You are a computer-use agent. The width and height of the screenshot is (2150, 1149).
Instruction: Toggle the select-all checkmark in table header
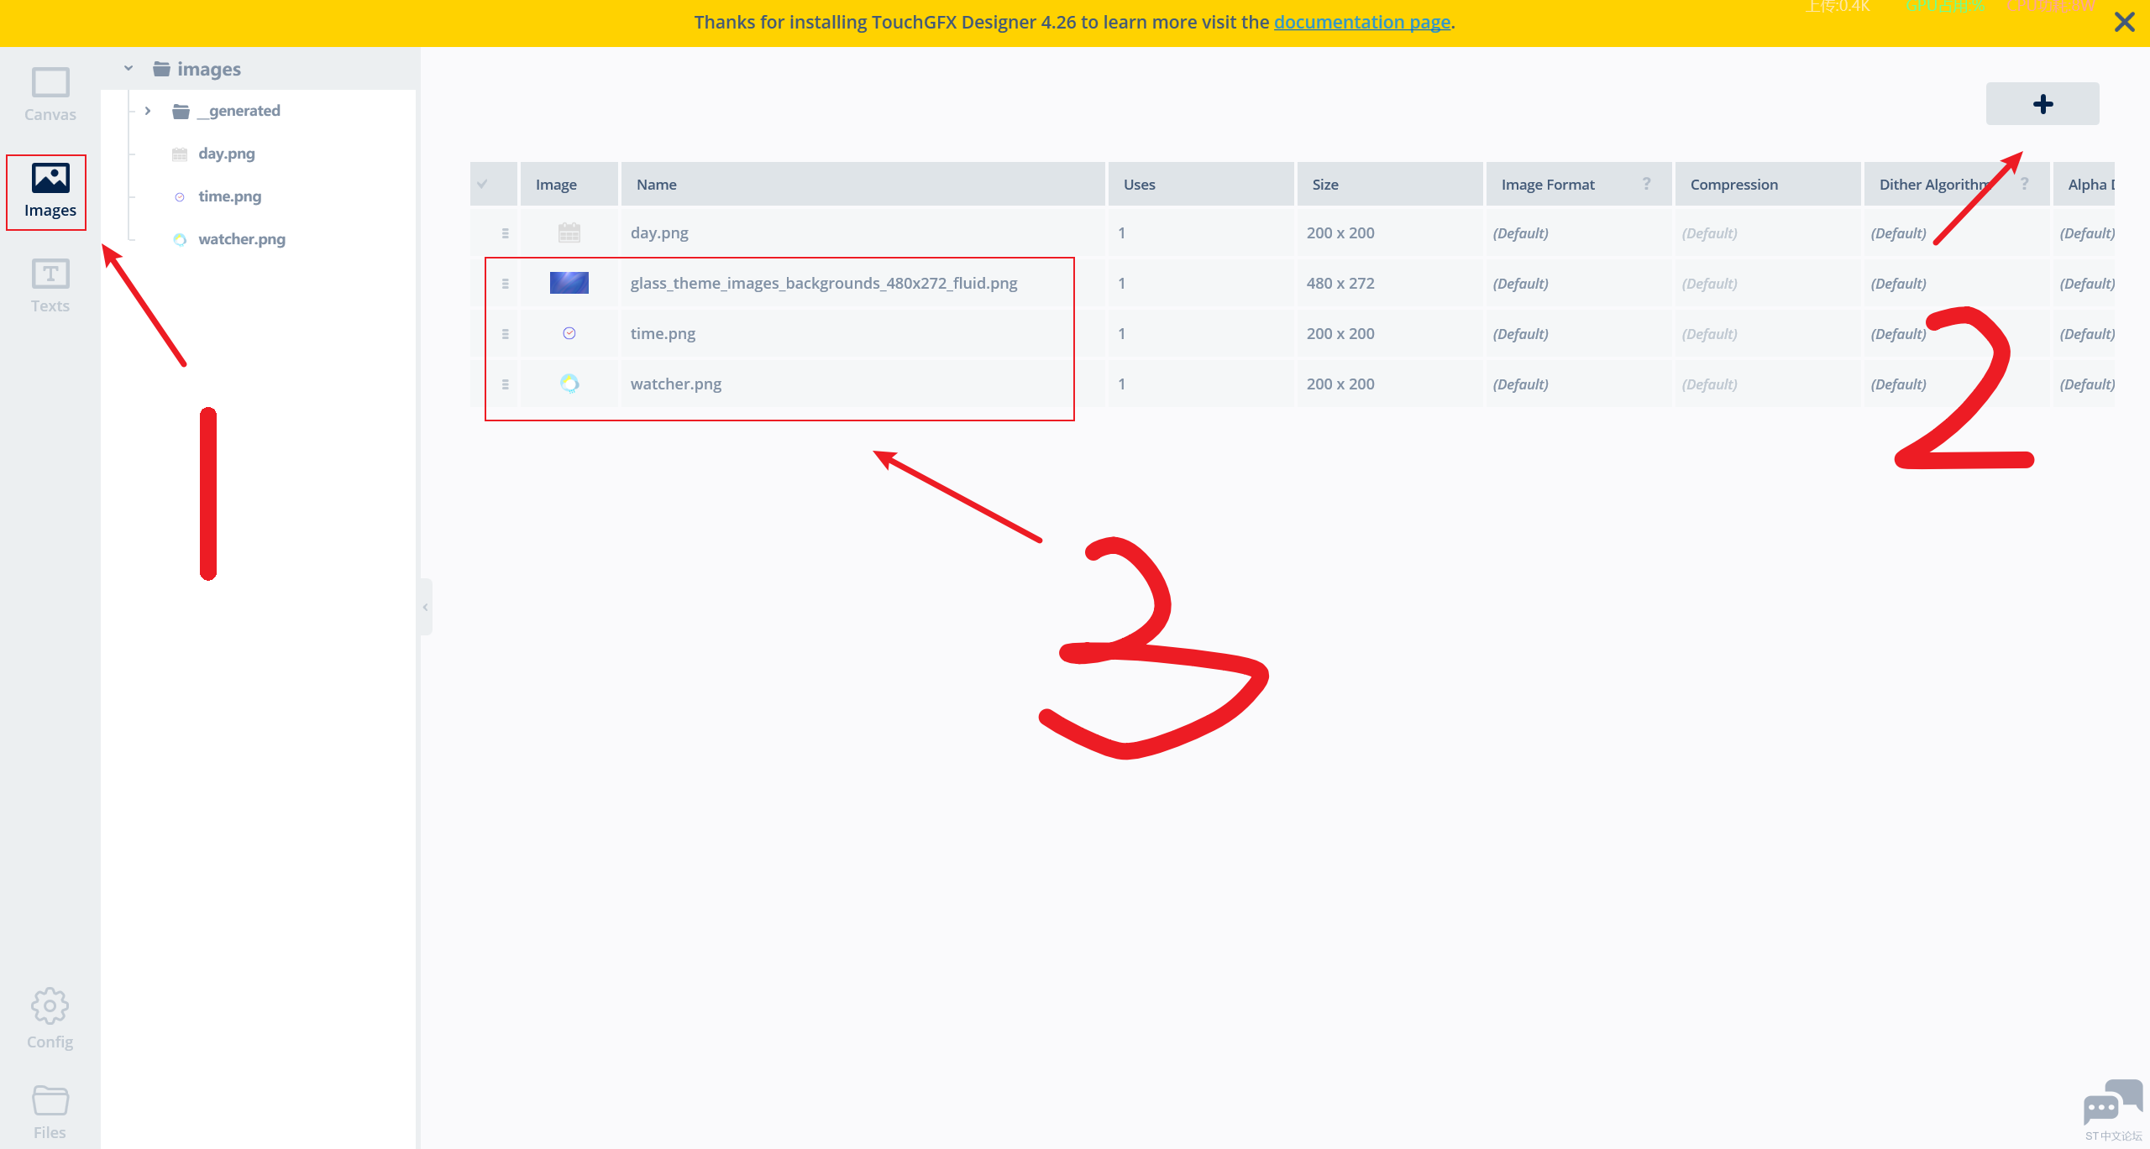click(482, 184)
